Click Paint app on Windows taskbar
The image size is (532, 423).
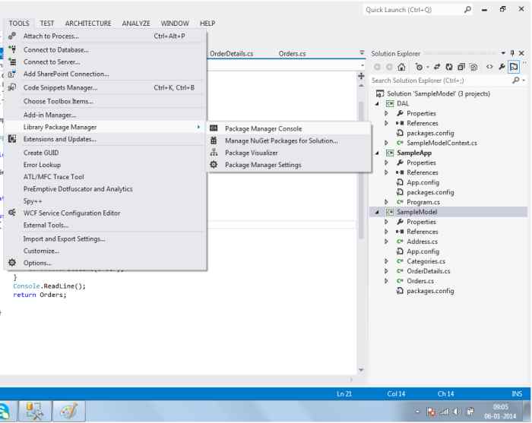(69, 411)
